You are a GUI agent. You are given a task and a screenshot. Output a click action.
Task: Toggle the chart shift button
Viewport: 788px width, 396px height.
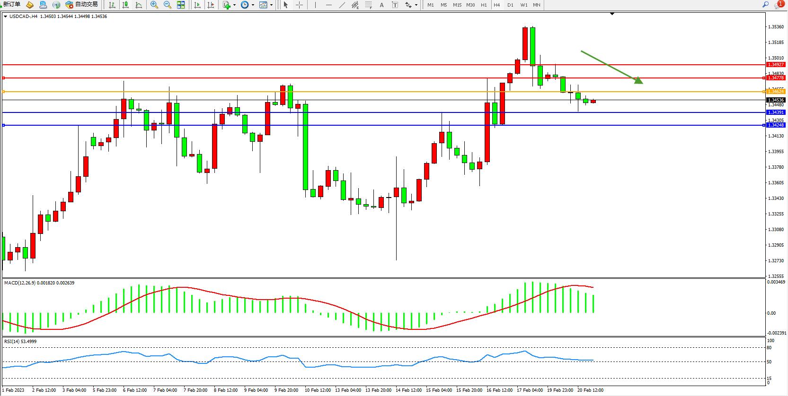(x=211, y=5)
